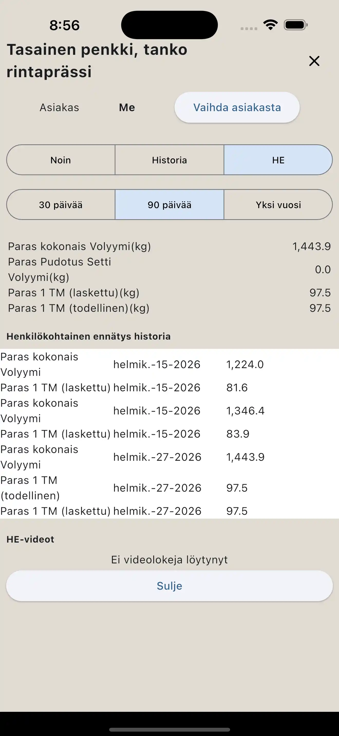
Task: Tap the client name Me
Action: click(x=127, y=108)
